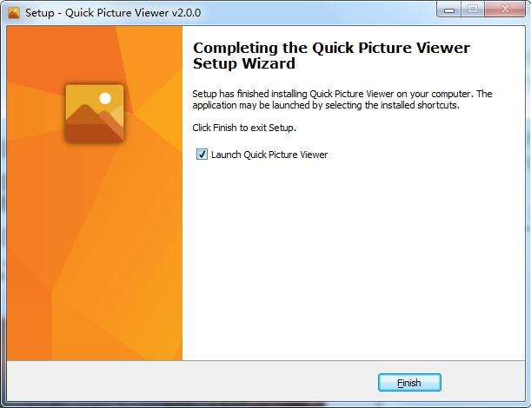This screenshot has height=408, width=531.
Task: Click the Setup has finished installing text line
Action: (x=342, y=94)
